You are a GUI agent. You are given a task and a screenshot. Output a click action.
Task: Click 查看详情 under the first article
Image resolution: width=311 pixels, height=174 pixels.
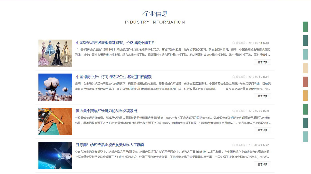[x=263, y=62]
